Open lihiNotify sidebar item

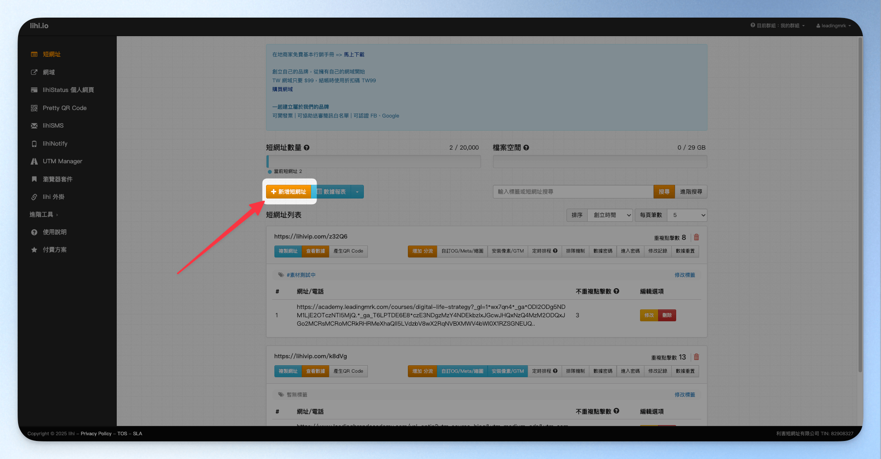(55, 143)
